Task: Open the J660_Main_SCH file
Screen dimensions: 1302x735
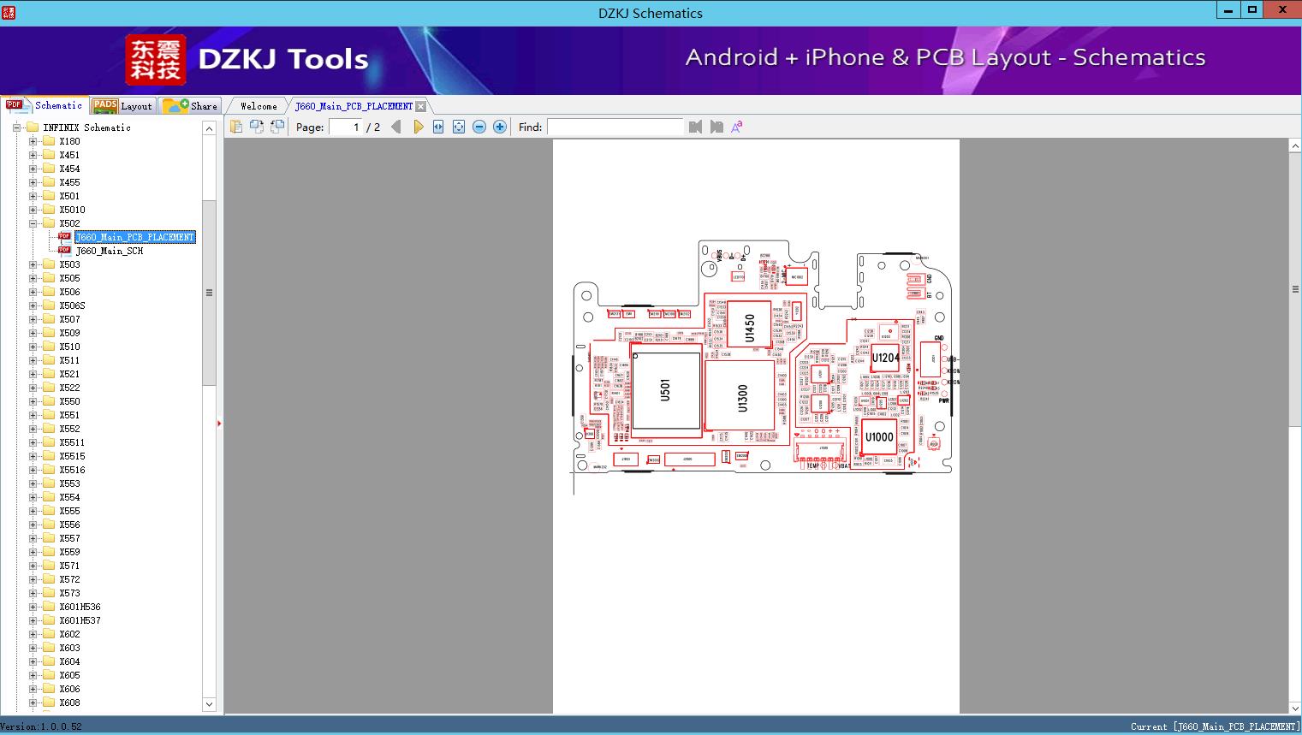Action: pyautogui.click(x=109, y=251)
